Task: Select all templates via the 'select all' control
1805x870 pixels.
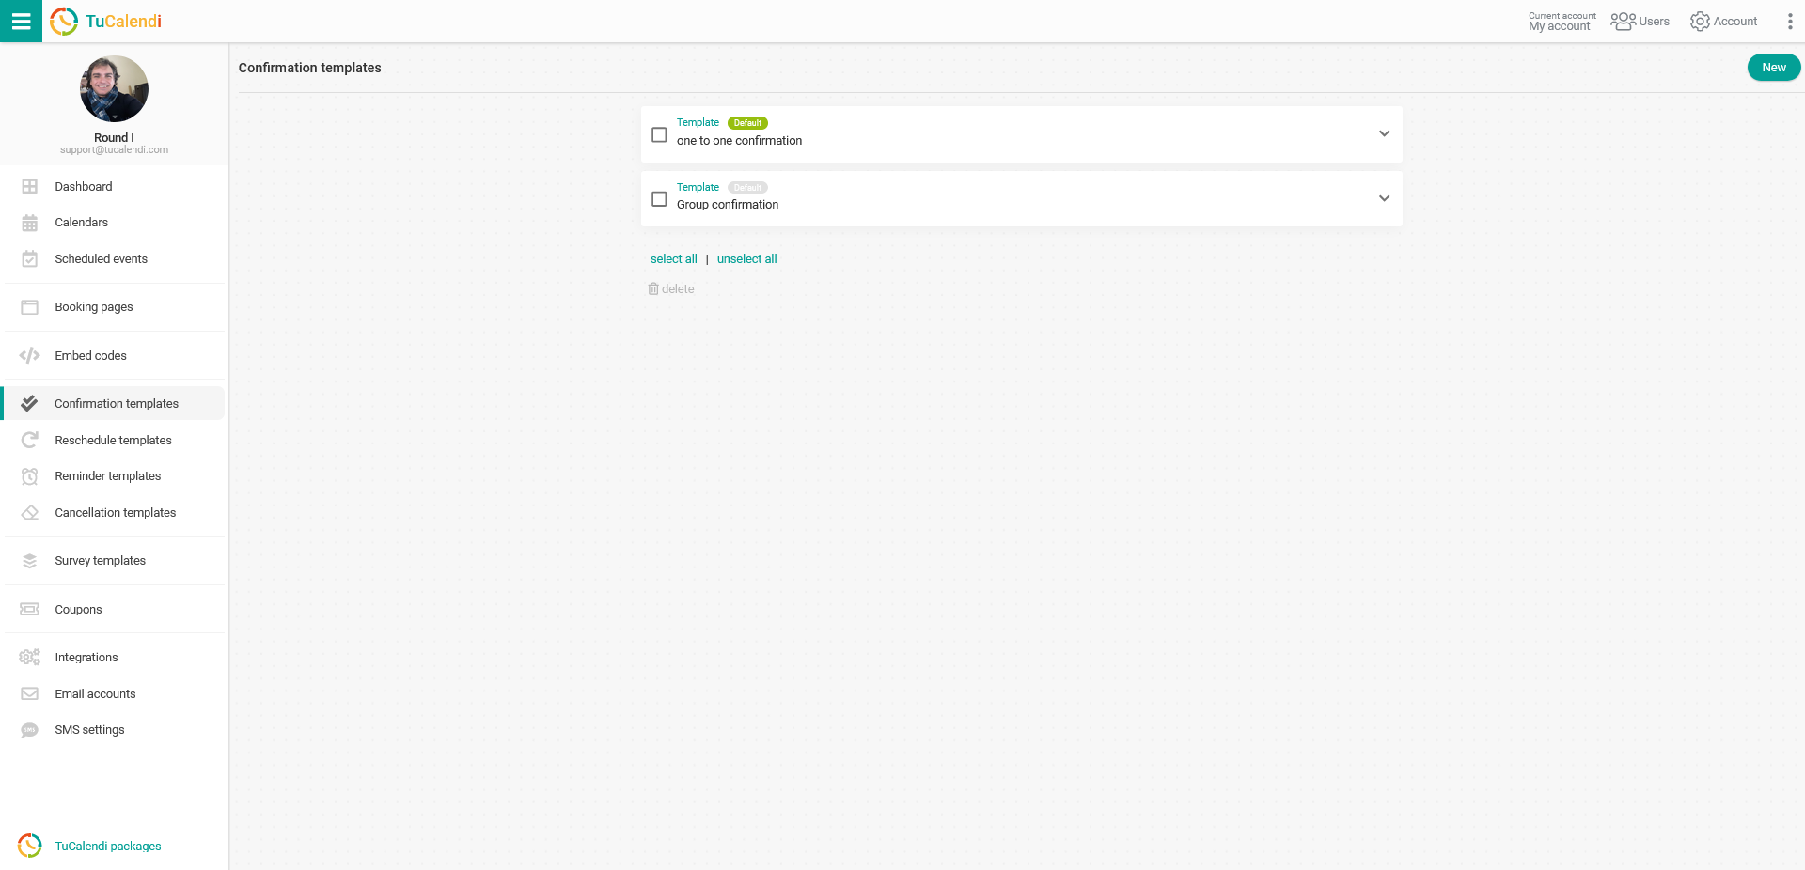Action: click(674, 258)
